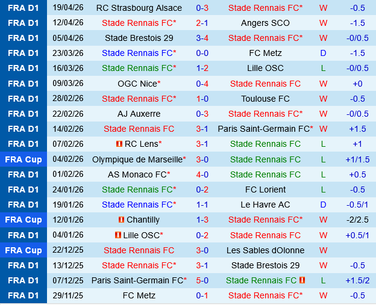This screenshot has width=376, height=305.
Task: Click the FRA Cup label on the 04/02/26 row
Action: 23,159
